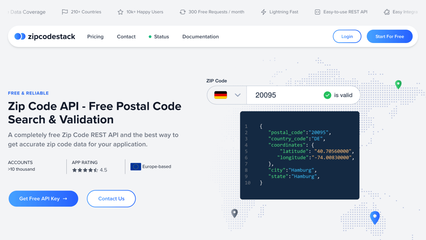Click the puzzle piece icon beside Easy Integration
The width and height of the screenshot is (426, 240).
point(387,12)
